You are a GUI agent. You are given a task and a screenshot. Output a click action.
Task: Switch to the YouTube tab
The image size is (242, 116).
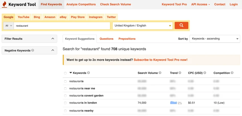pos(23,17)
